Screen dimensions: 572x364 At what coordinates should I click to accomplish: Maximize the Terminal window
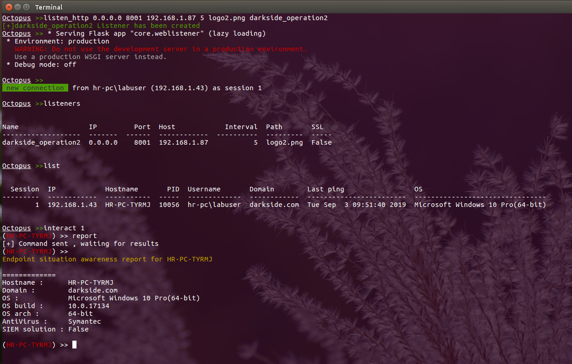(26, 7)
